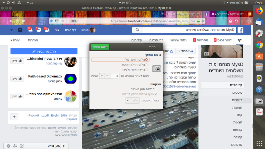Open the Russian (Русский) language link
This screenshot has width=265, height=149.
pyautogui.click(x=34, y=115)
